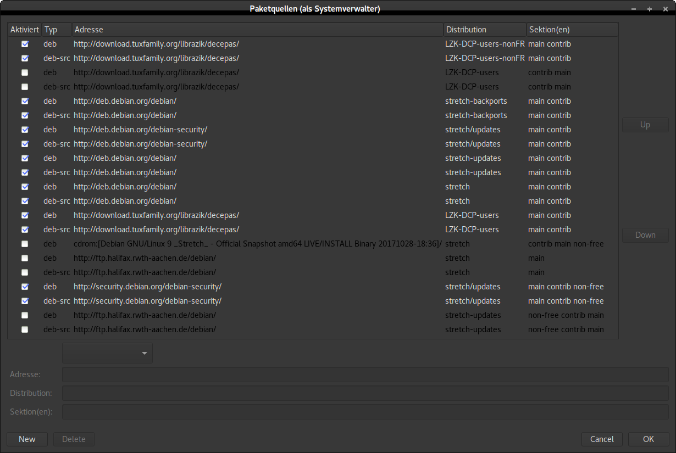This screenshot has width=676, height=453.
Task: Disable deb LZK-DCP-users main contrib checkbox
Action: pos(25,215)
